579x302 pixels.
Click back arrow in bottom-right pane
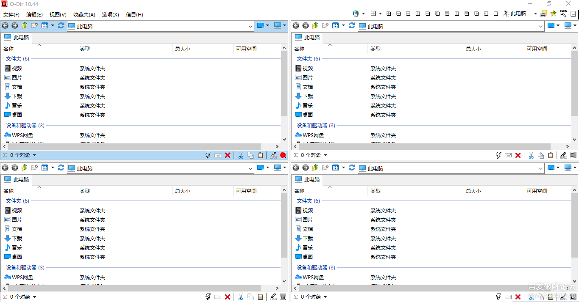296,168
